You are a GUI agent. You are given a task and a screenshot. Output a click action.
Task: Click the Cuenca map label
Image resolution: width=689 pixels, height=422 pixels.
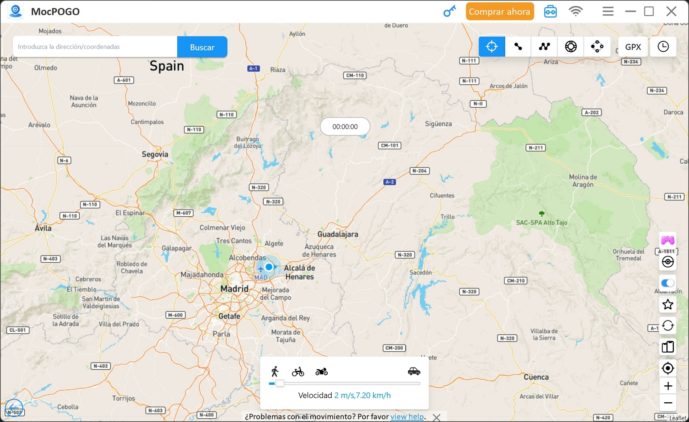pos(536,377)
